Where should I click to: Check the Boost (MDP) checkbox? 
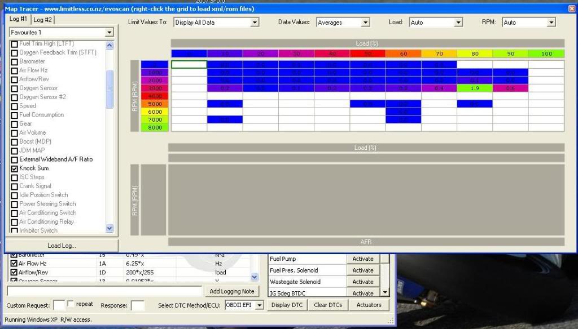tap(14, 142)
